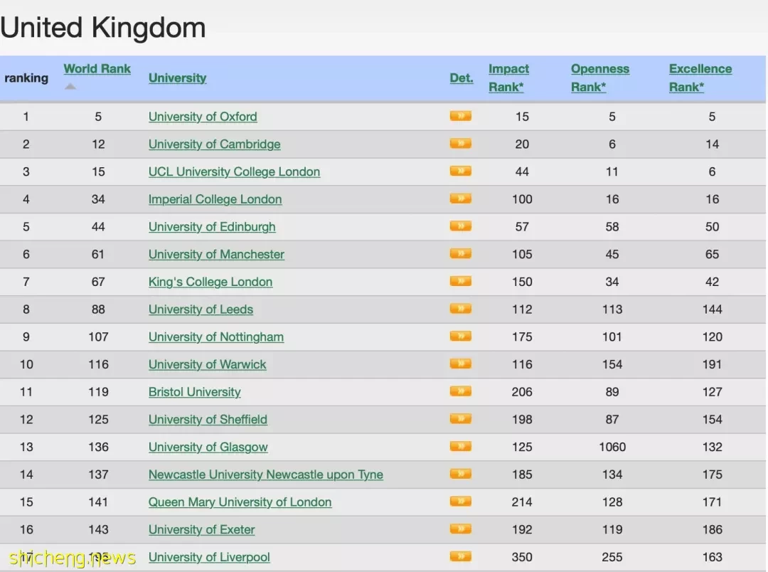Screen dimensions: 768x572
Task: Open details icon for King's College London
Action: [460, 281]
